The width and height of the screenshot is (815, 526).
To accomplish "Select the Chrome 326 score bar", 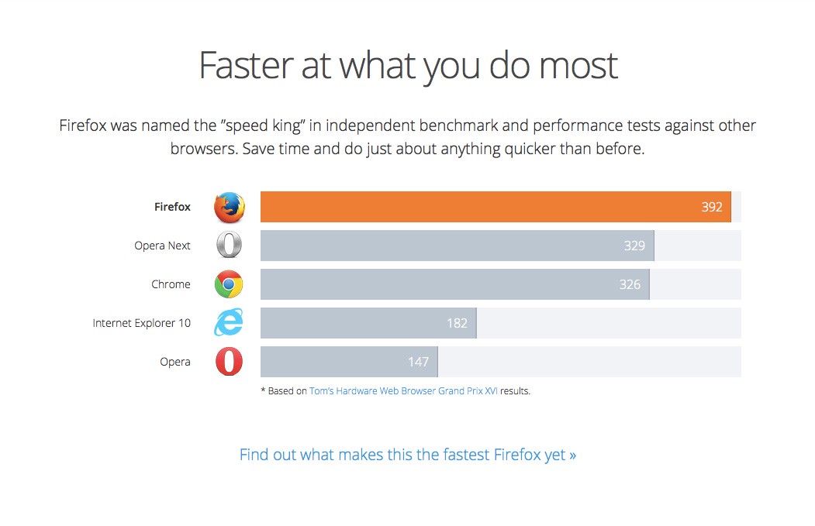I will pos(454,284).
